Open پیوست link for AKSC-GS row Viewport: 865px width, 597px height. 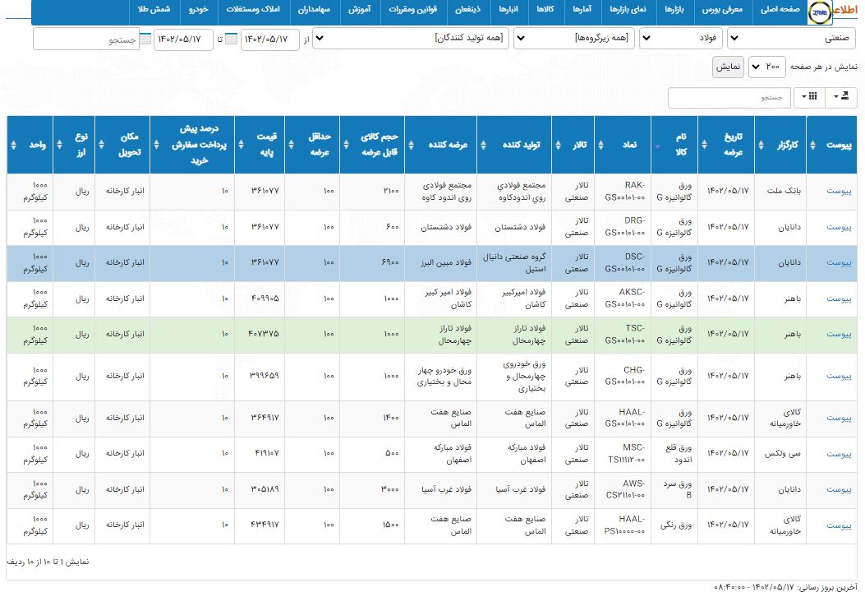839,298
